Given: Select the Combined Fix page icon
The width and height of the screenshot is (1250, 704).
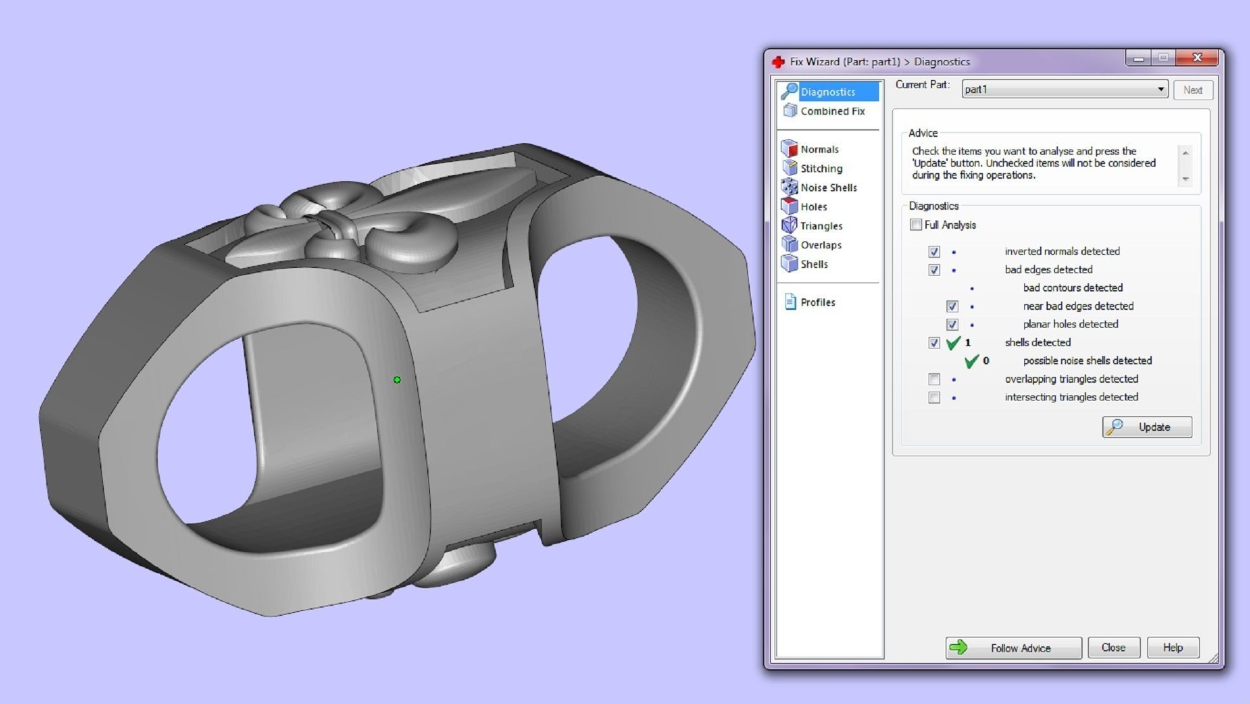Looking at the screenshot, I should click(x=789, y=111).
